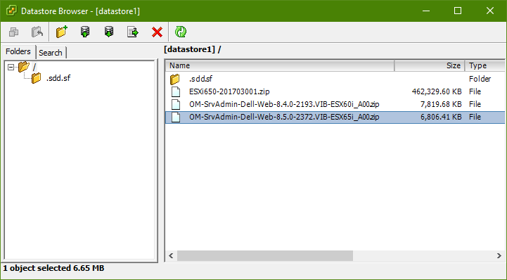The image size is (507, 280).
Task: Sort list by Size column header
Action: (x=430, y=65)
